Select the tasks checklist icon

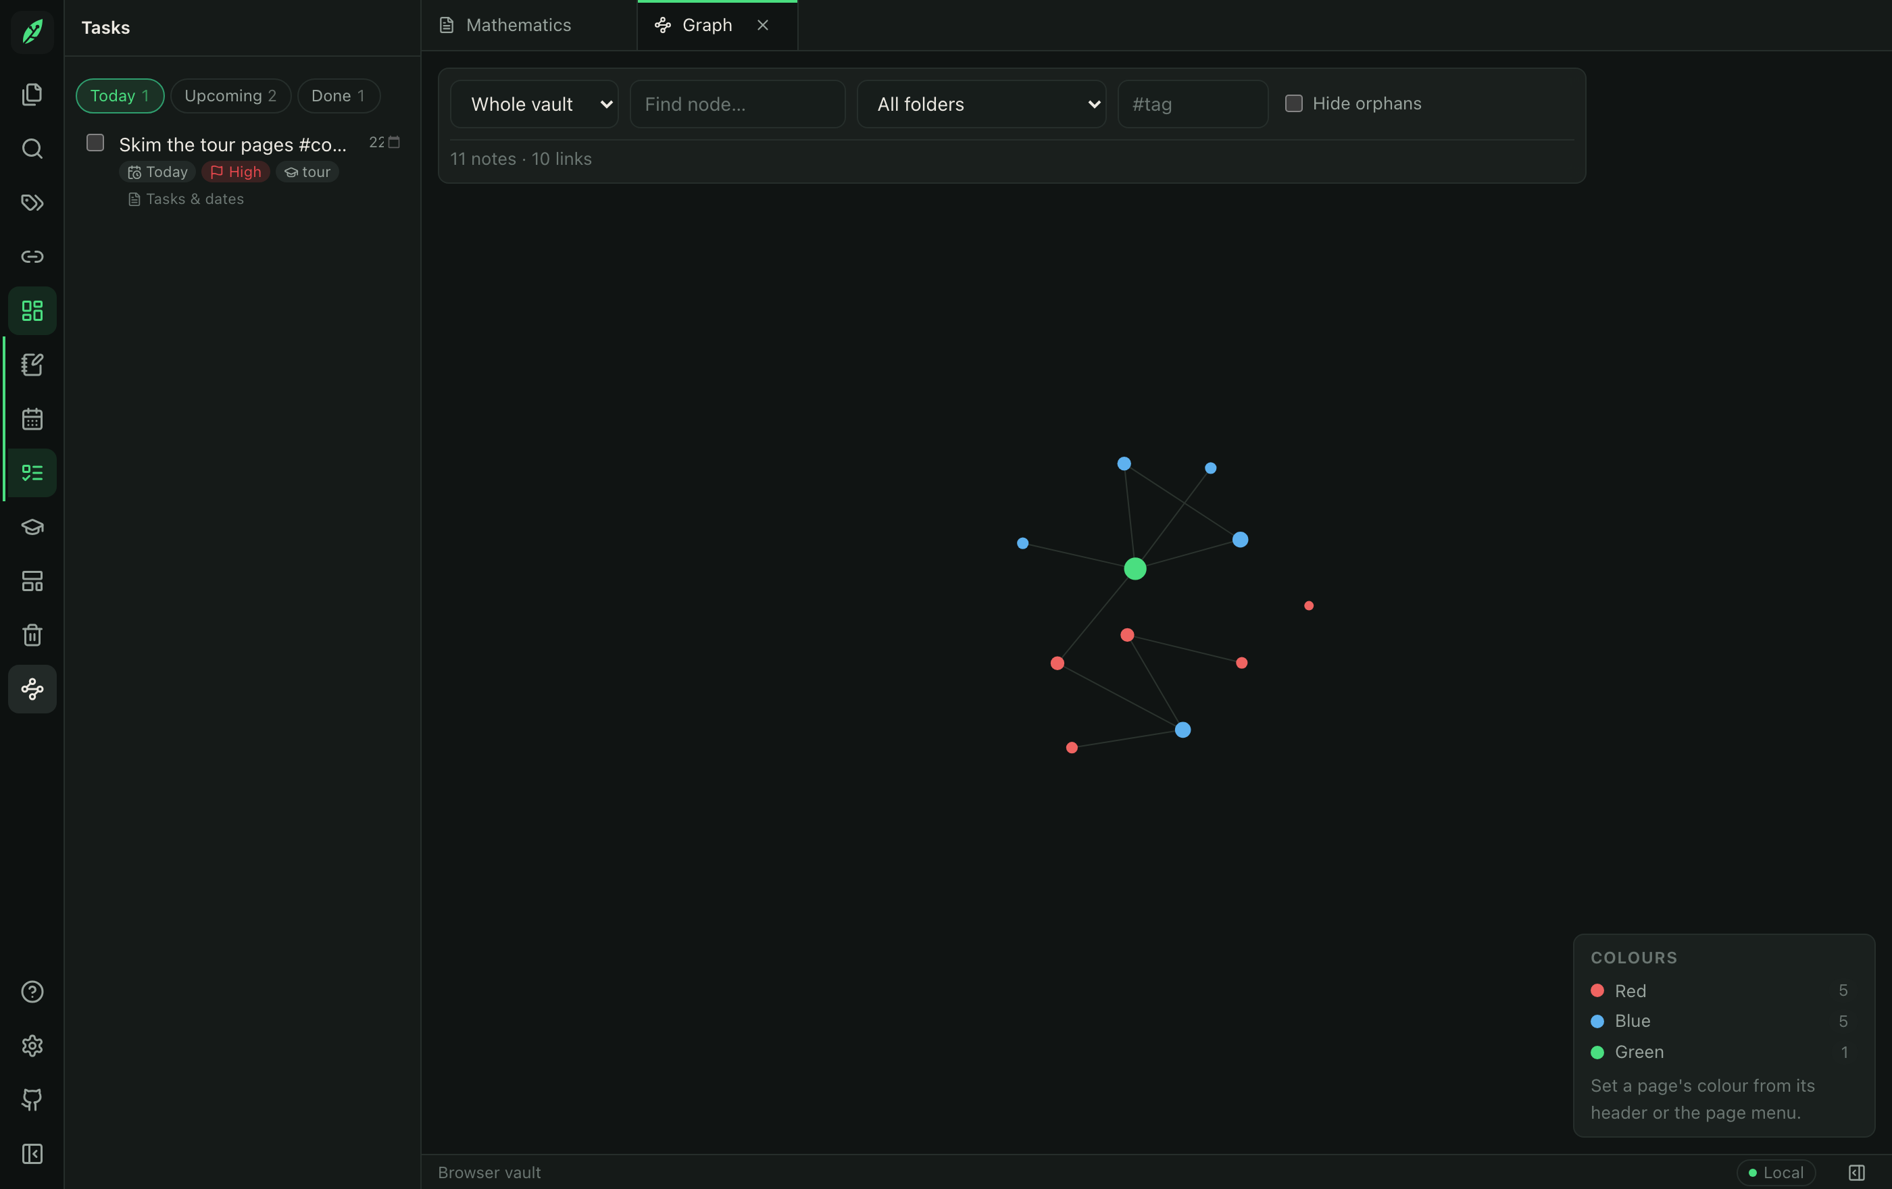(x=32, y=473)
